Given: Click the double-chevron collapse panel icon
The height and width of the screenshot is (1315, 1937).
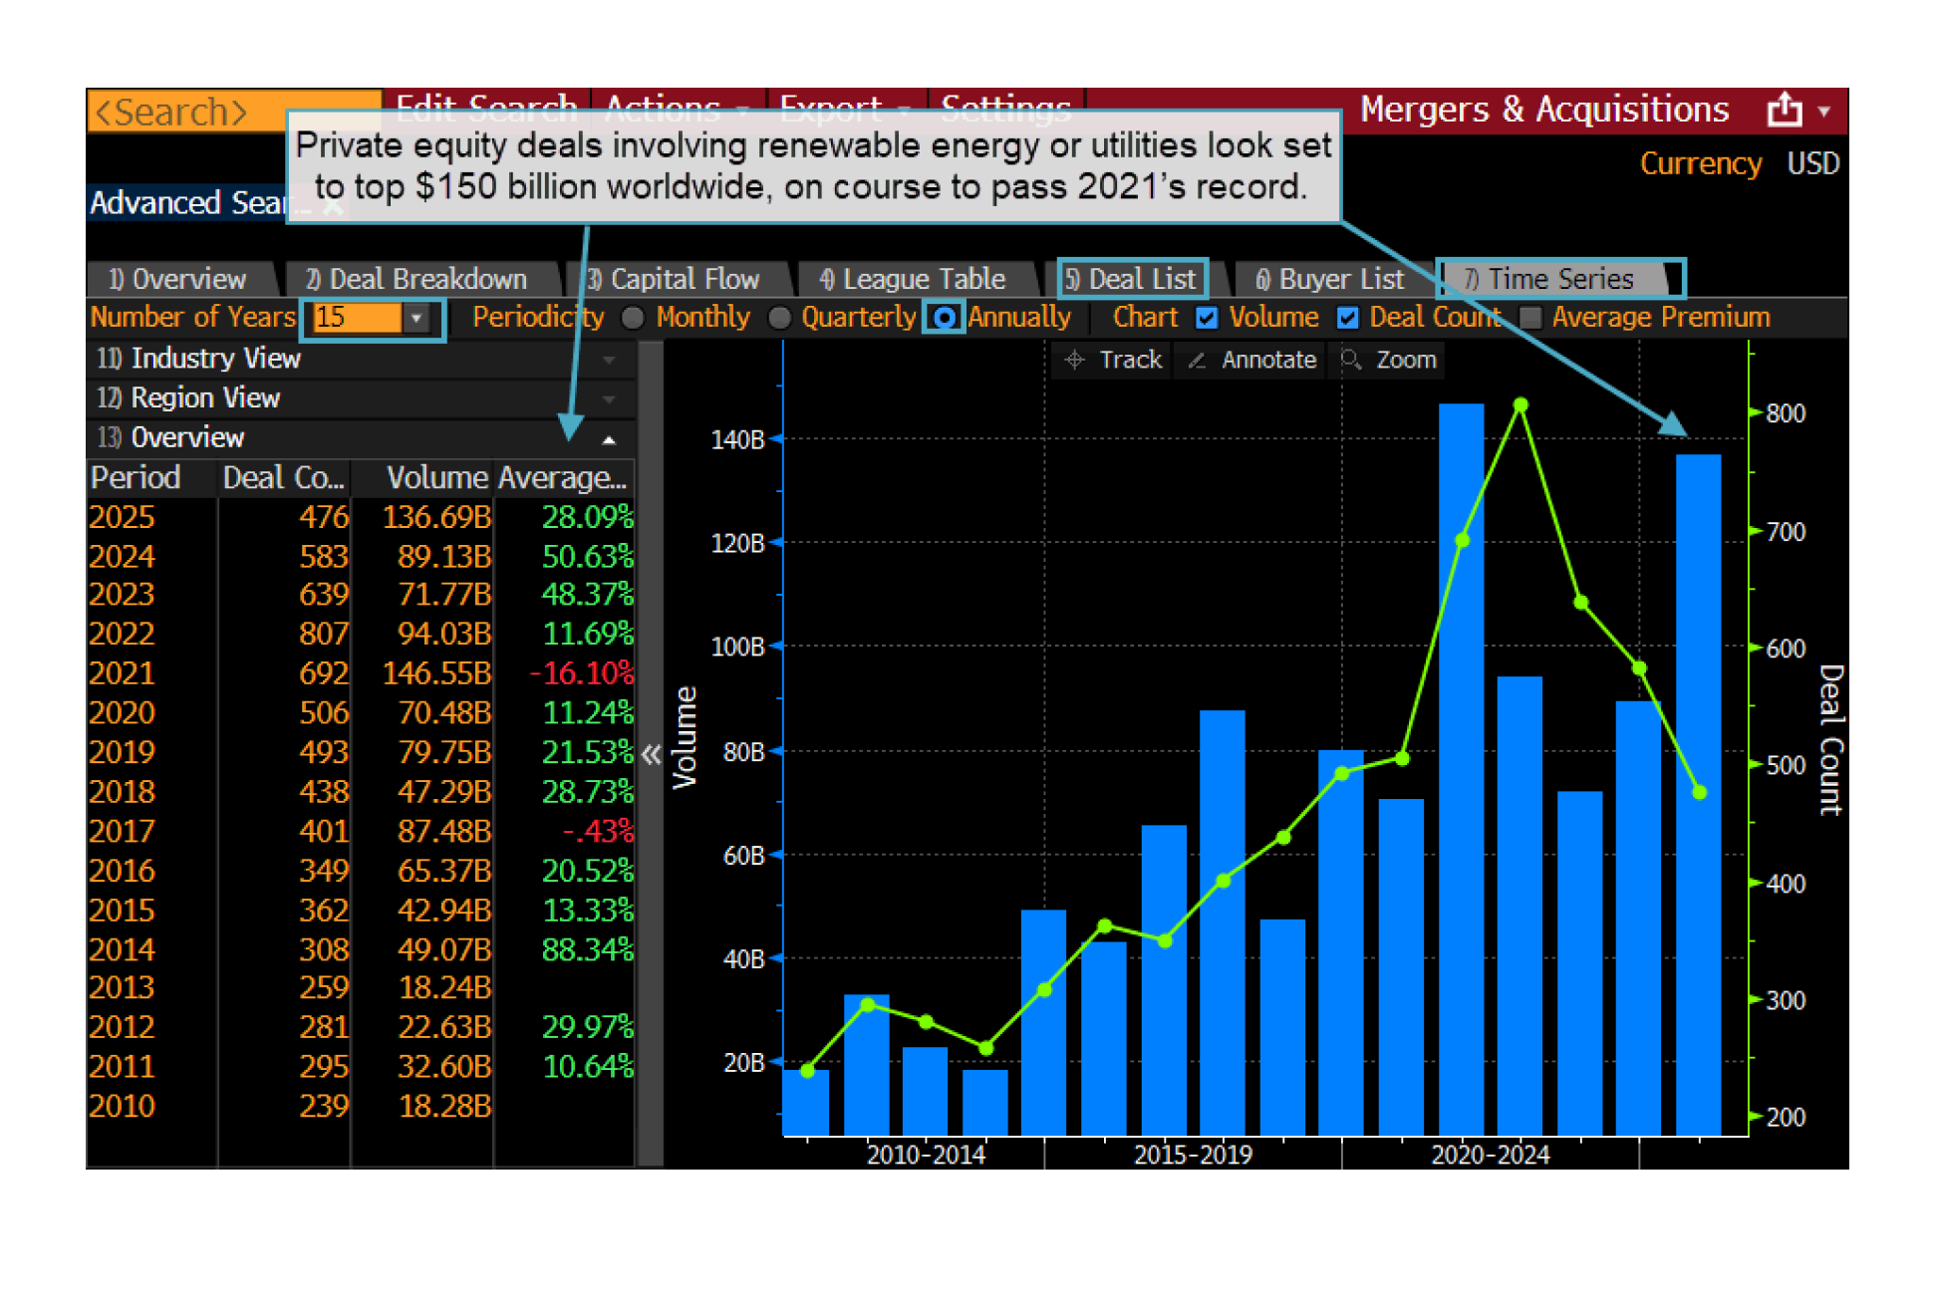Looking at the screenshot, I should tap(651, 754).
